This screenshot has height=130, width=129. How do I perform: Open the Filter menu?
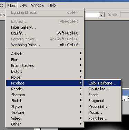tap(11, 5)
